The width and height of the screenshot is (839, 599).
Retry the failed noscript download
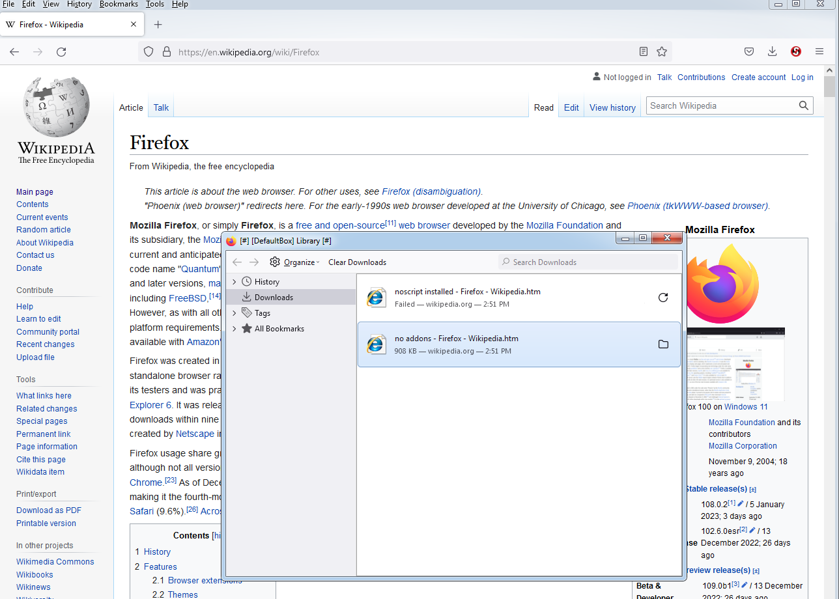(x=663, y=298)
